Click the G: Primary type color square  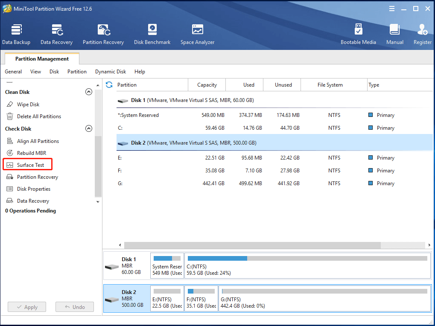371,183
